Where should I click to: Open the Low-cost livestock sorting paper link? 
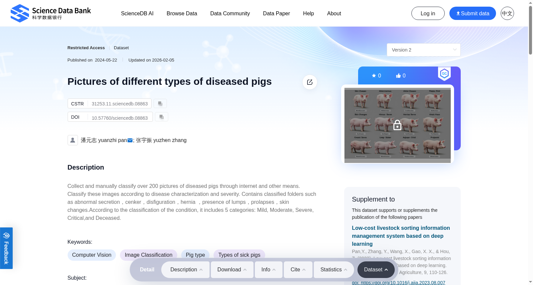[x=401, y=236]
